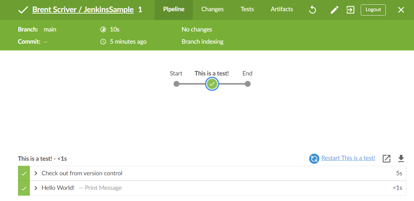The height and width of the screenshot is (201, 414).
Task: Open the pipeline editor pencil icon
Action: click(x=335, y=10)
